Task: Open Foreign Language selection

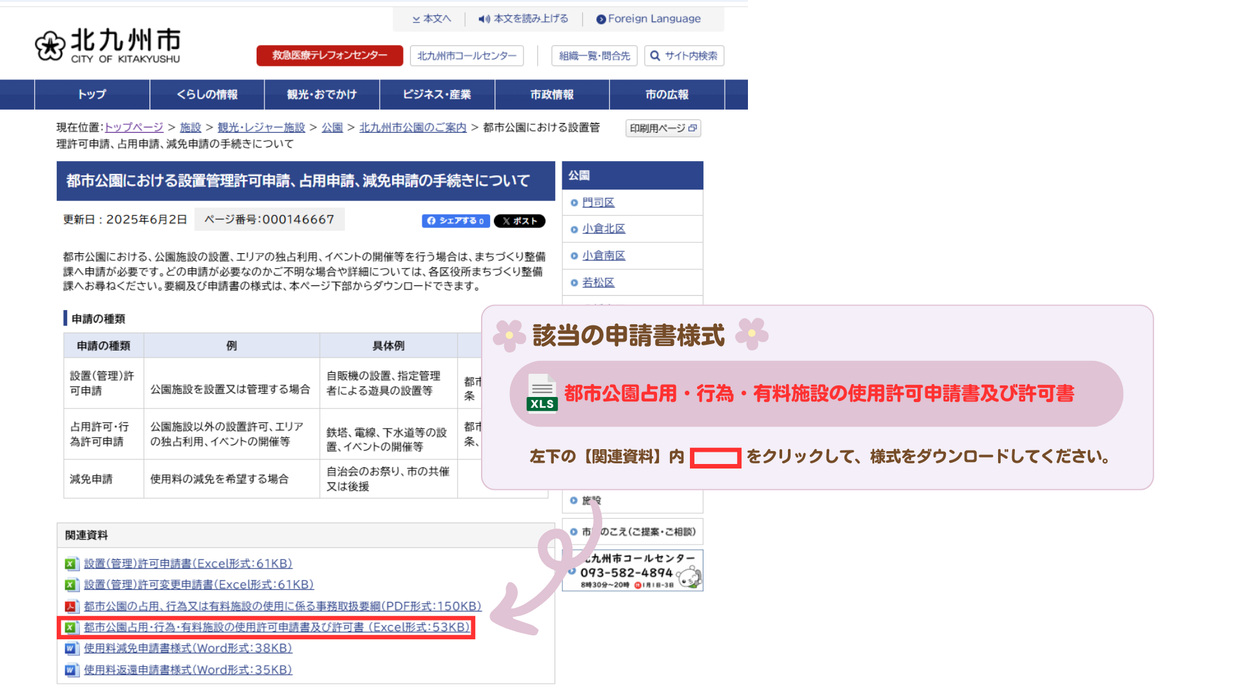Action: [648, 19]
